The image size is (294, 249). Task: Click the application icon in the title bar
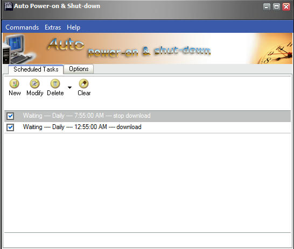point(8,6)
